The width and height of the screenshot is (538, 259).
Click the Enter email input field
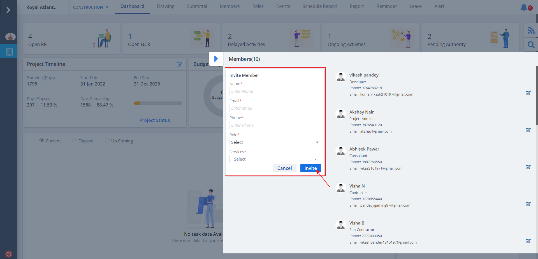(275, 108)
